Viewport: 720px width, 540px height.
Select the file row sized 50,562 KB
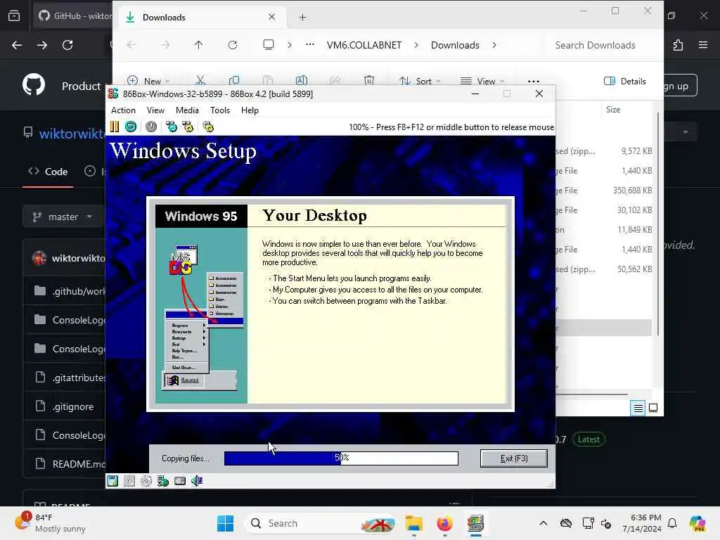point(604,269)
